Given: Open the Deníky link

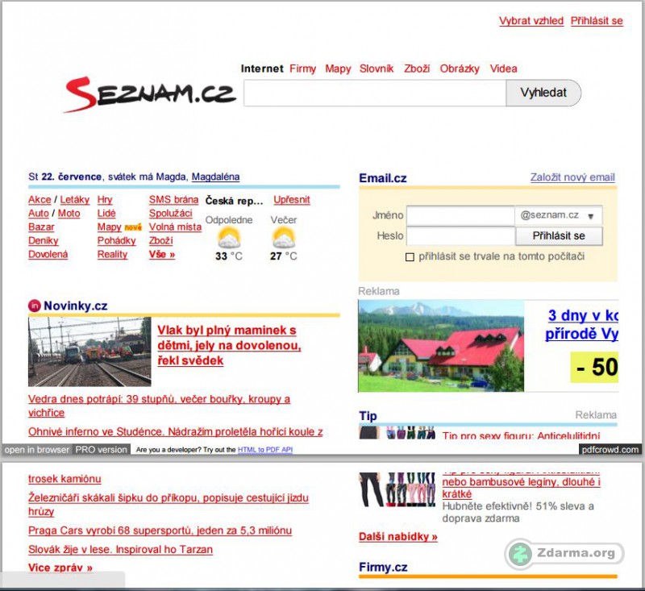Looking at the screenshot, I should 44,240.
